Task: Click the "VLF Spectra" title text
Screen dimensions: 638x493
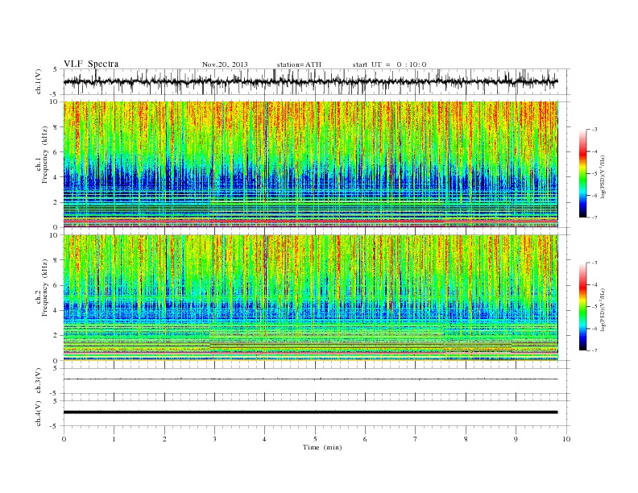Action: click(x=91, y=64)
